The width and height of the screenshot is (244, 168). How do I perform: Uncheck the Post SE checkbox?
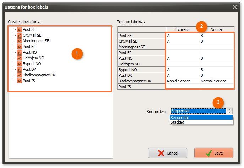click(20, 29)
